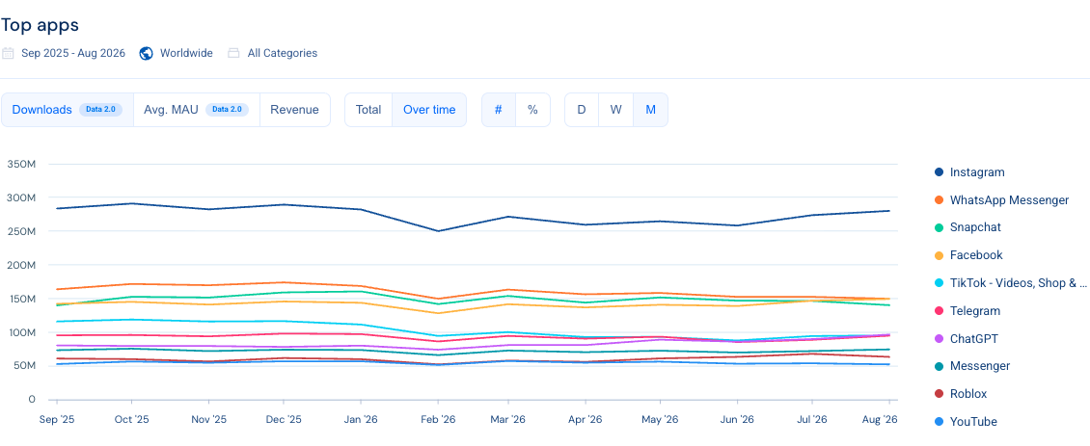Toggle the Telegram legend dot

940,310
